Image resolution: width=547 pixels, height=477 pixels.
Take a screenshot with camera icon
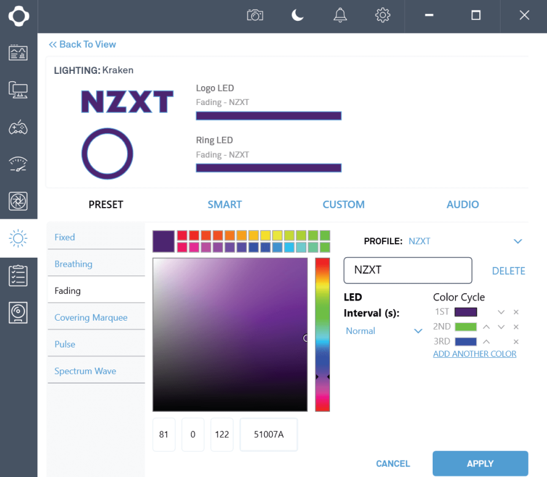click(x=255, y=15)
